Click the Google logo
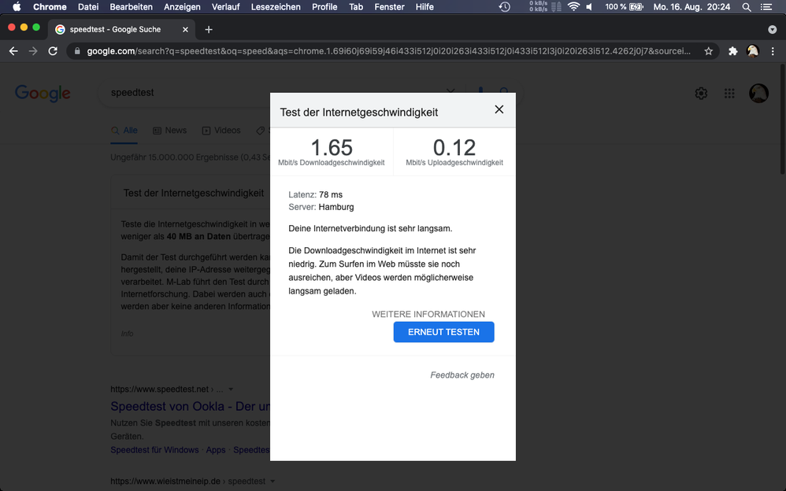The width and height of the screenshot is (786, 491). [x=43, y=93]
